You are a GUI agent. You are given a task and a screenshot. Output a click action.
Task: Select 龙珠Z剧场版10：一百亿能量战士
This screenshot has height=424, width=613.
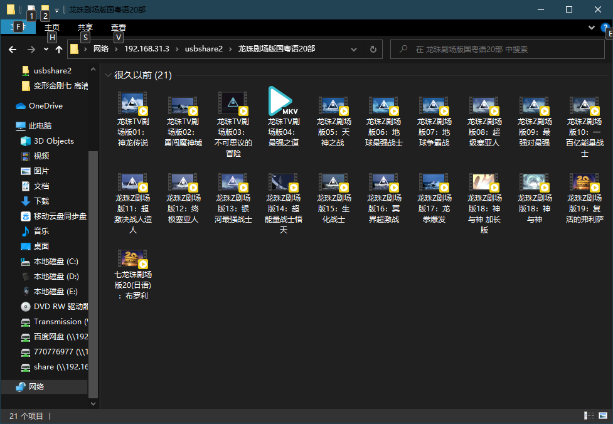(x=585, y=127)
